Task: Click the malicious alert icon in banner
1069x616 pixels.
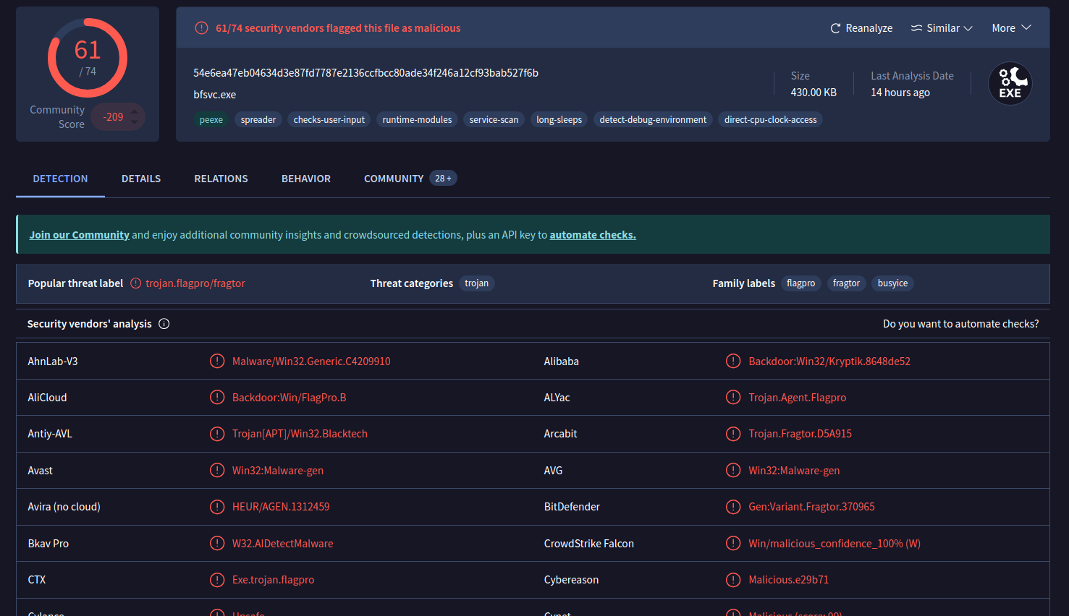Action: coord(202,28)
